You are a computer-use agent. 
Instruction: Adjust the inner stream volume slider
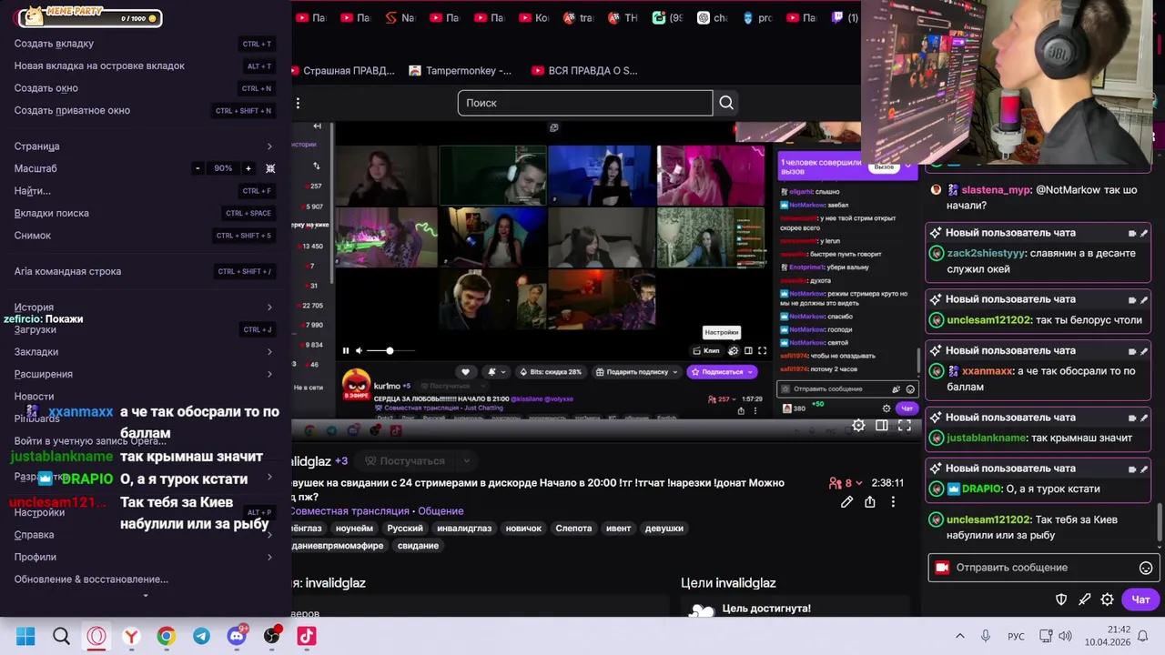pos(390,350)
